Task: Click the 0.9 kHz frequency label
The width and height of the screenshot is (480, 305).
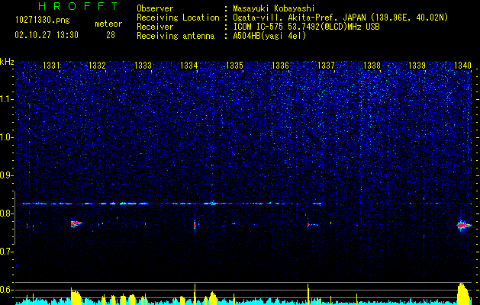Action: tap(6, 175)
